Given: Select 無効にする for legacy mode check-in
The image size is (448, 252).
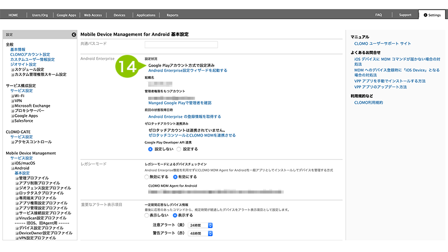Looking at the screenshot, I should [x=147, y=177].
